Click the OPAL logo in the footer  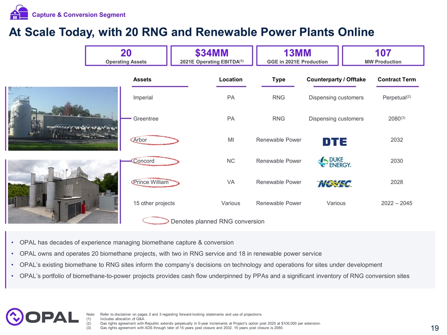coord(42,316)
